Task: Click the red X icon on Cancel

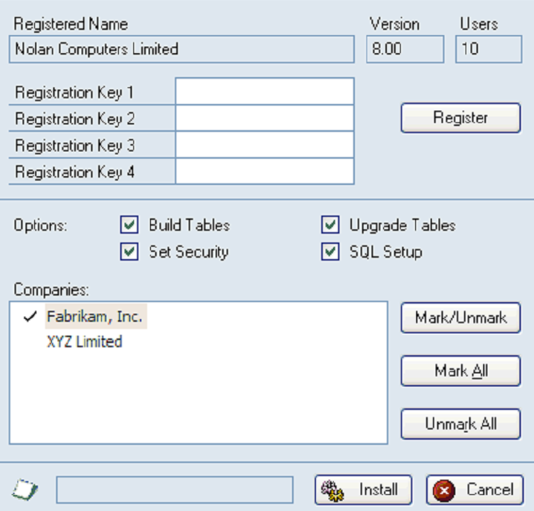Action: point(445,491)
